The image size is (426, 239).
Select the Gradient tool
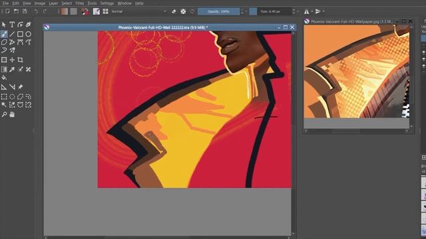point(4,70)
